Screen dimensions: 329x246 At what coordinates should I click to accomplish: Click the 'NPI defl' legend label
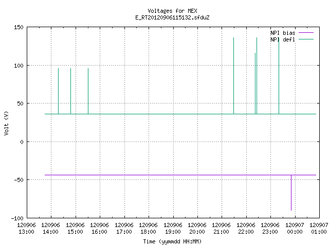pos(283,39)
